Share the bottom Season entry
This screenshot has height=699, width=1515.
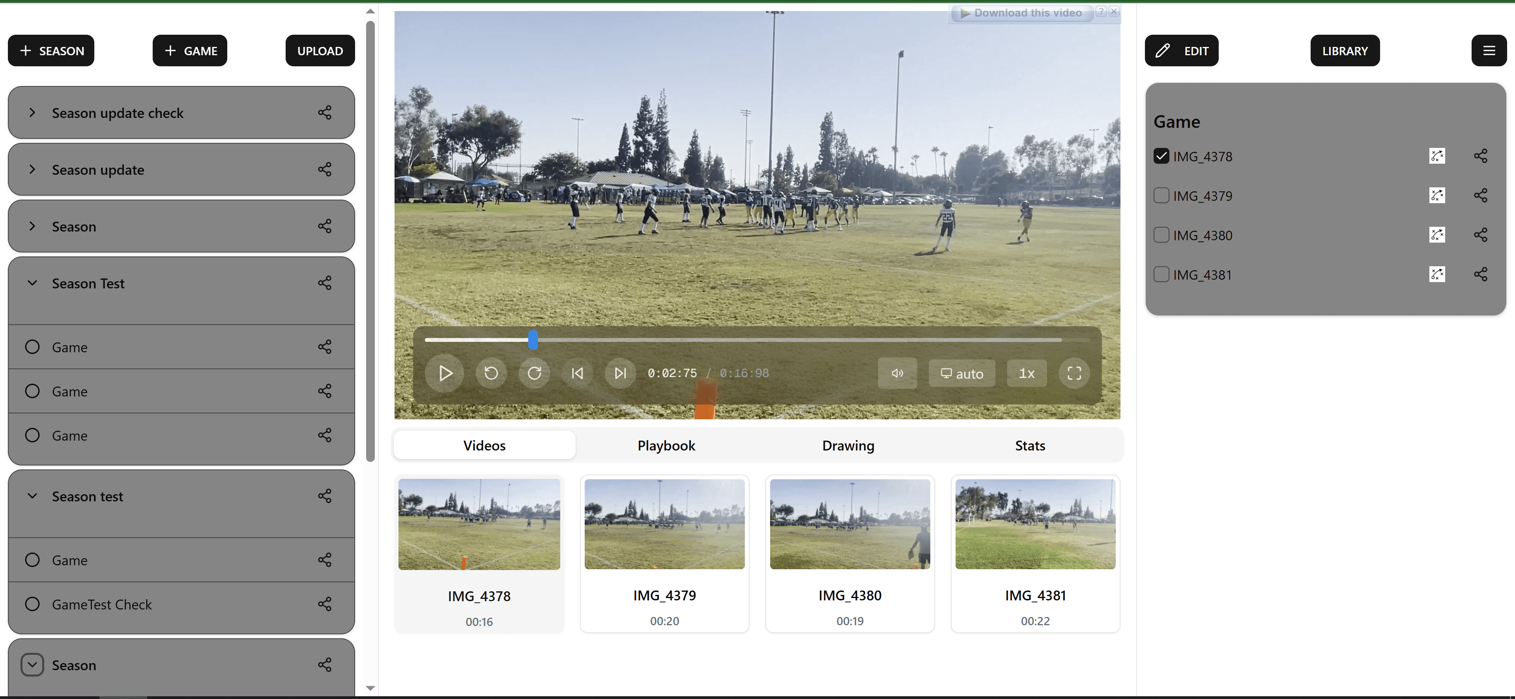pyautogui.click(x=325, y=664)
